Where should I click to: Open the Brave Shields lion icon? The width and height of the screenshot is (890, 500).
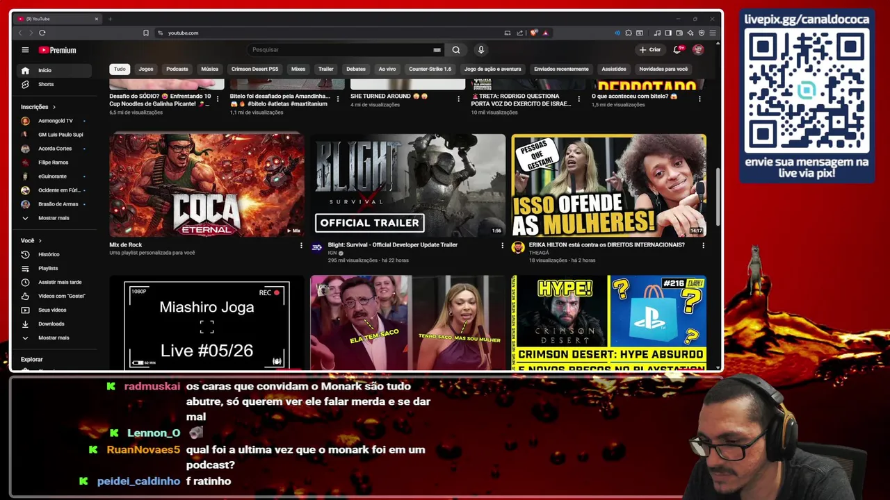pyautogui.click(x=534, y=33)
